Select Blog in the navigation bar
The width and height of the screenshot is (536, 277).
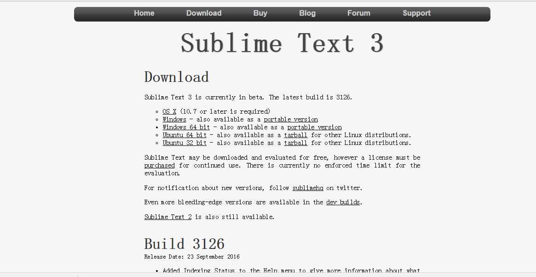point(307,13)
